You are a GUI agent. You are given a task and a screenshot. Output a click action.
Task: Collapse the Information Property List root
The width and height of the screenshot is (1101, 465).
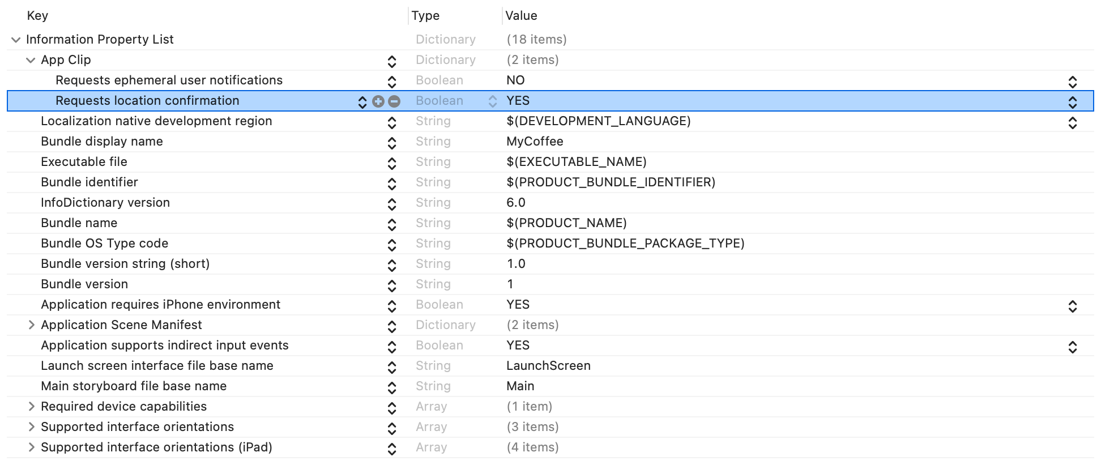pos(16,40)
